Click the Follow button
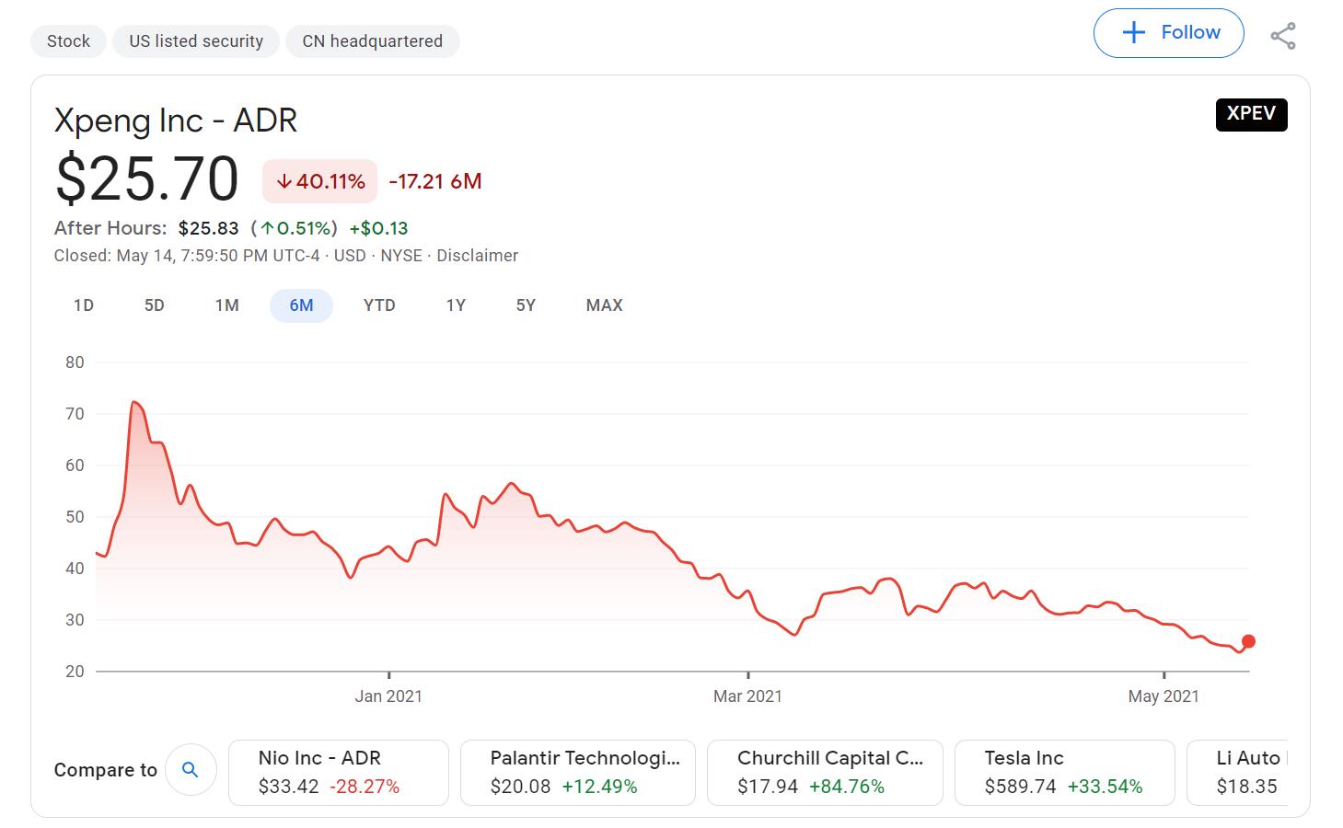Viewport: 1343px width, 828px height. pos(1168,33)
